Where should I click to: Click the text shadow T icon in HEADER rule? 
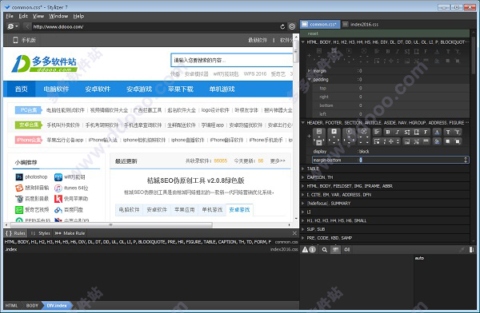[458, 132]
